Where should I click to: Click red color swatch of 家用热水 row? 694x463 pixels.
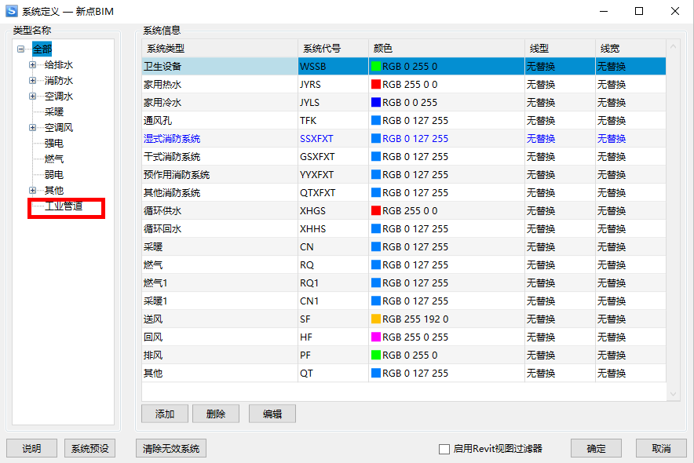(376, 85)
